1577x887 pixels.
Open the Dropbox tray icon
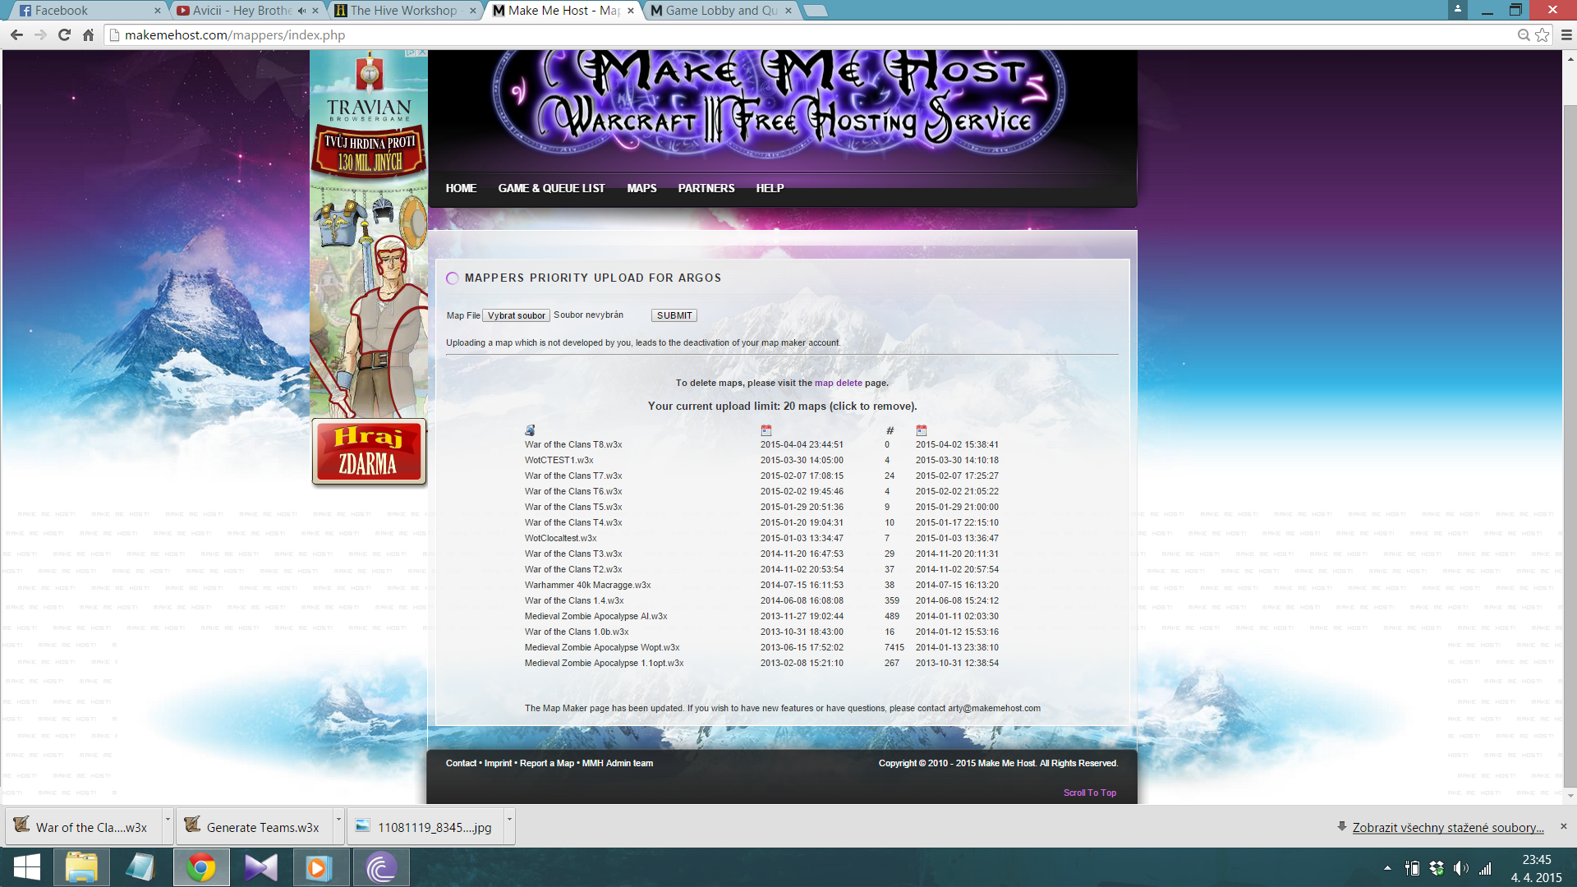point(1437,868)
